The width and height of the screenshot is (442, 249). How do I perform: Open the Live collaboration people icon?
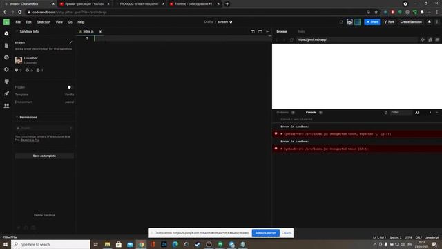[x=6, y=106]
